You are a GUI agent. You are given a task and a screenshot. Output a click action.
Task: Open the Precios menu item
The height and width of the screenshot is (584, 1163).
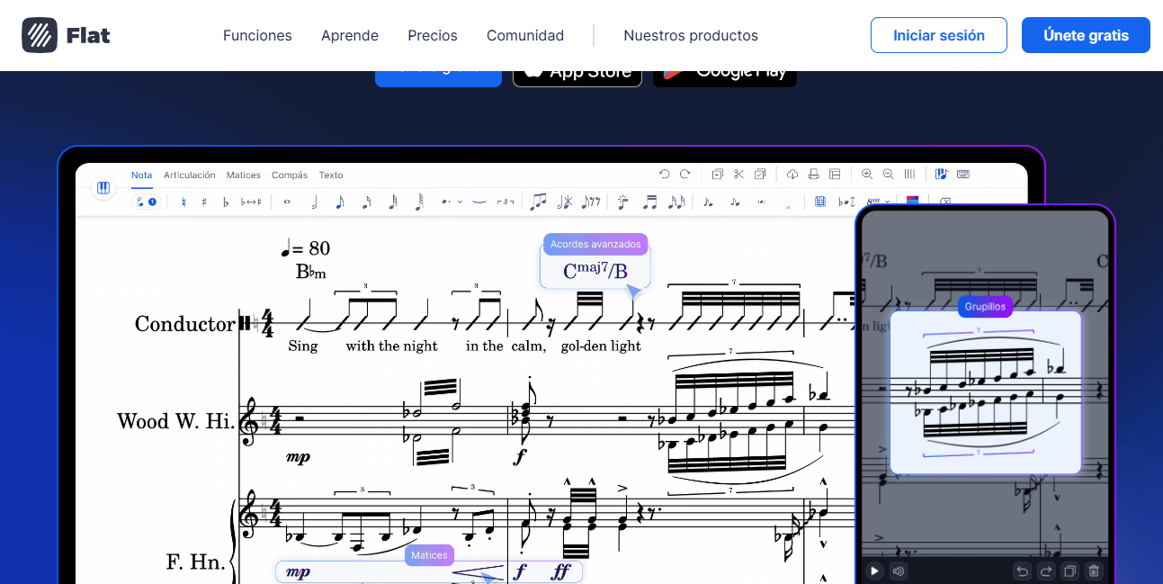[432, 36]
